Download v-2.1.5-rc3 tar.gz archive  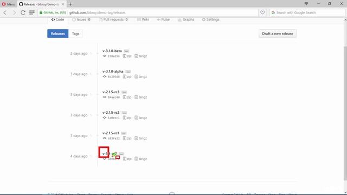coord(141,97)
